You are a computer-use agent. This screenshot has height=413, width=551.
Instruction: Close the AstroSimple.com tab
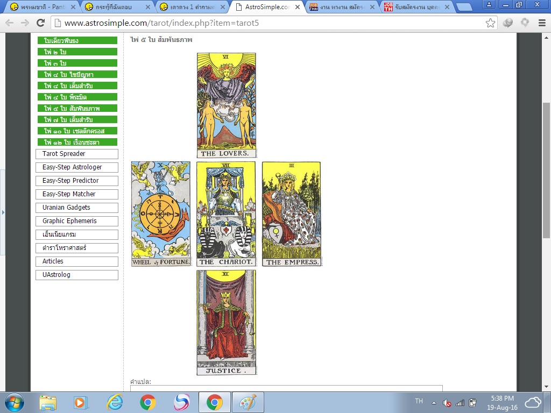click(297, 7)
